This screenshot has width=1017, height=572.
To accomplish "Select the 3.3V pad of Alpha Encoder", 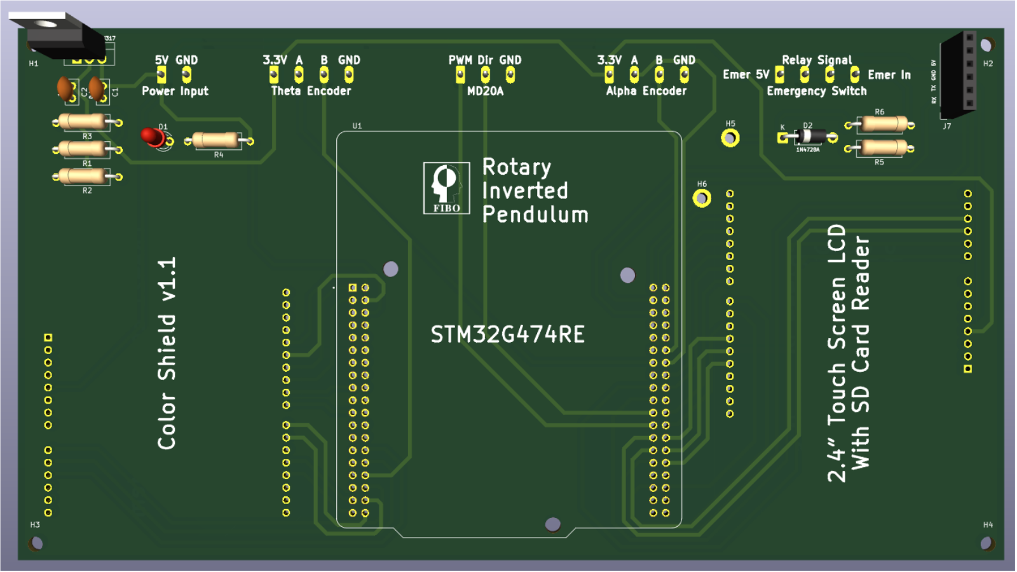I will pos(610,75).
